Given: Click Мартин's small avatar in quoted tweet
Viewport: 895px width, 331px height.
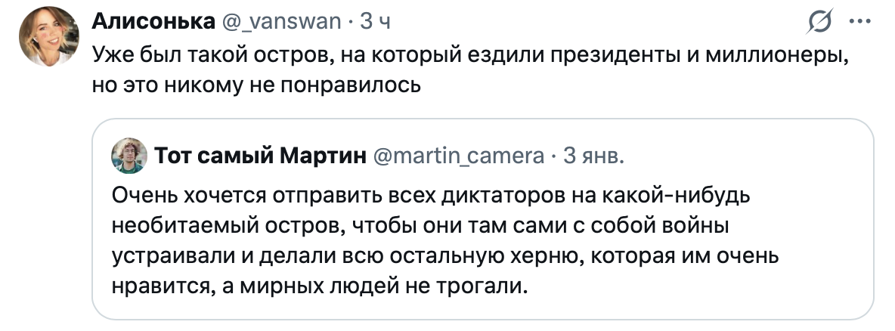Looking at the screenshot, I should 129,156.
